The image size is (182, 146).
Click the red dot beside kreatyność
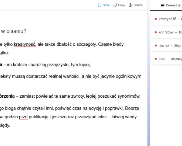[156, 19]
